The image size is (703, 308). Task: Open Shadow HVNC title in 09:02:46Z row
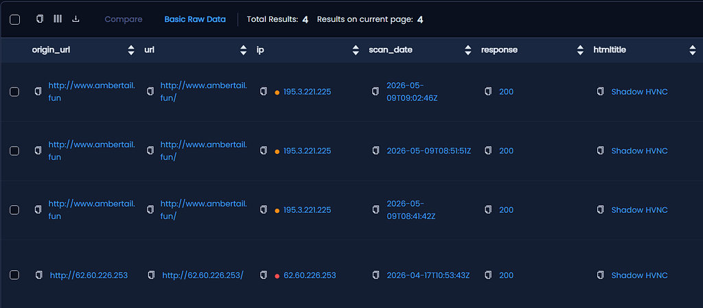pos(639,92)
